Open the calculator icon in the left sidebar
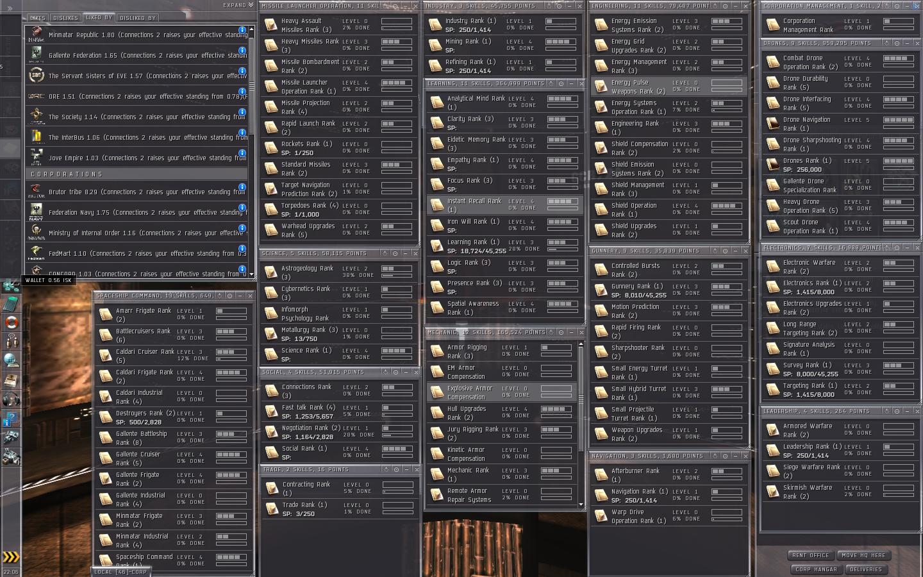The width and height of the screenshot is (923, 577). 10,303
